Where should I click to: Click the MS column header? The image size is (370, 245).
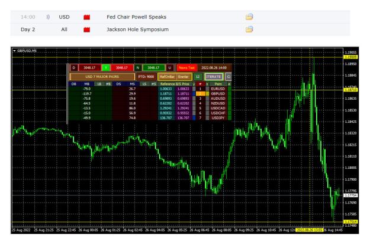point(132,84)
